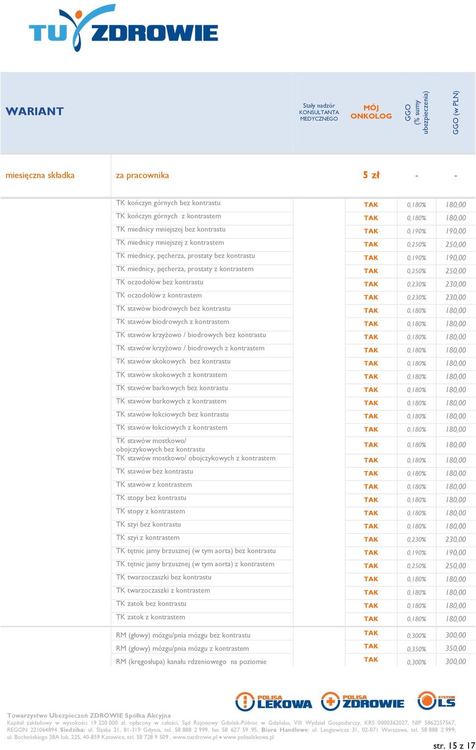Click 0,350% value in RM głowy z kontrastem row
The height and width of the screenshot is (750, 476).
coord(416,649)
